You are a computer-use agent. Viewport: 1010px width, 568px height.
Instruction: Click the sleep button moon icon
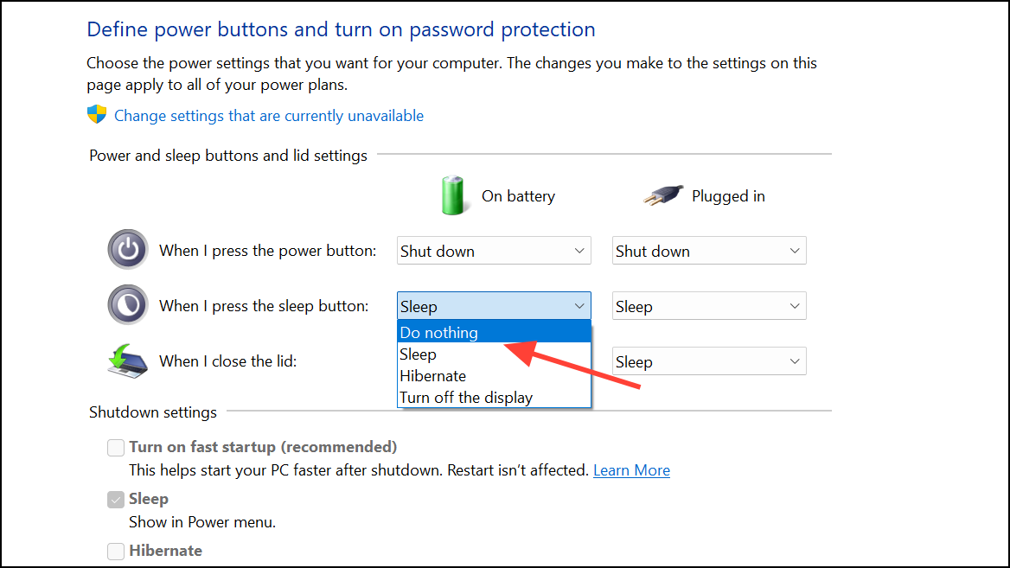pyautogui.click(x=127, y=304)
